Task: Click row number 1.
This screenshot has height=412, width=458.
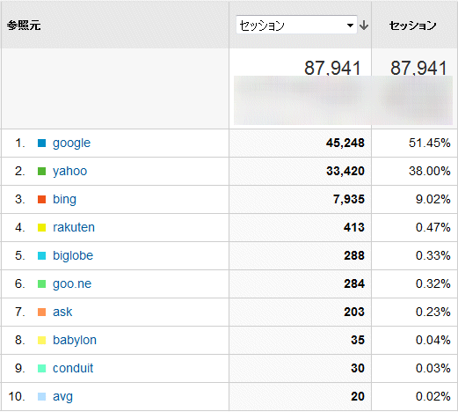Action: [x=20, y=143]
